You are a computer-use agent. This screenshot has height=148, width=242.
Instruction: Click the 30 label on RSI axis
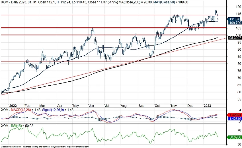coord(239,145)
